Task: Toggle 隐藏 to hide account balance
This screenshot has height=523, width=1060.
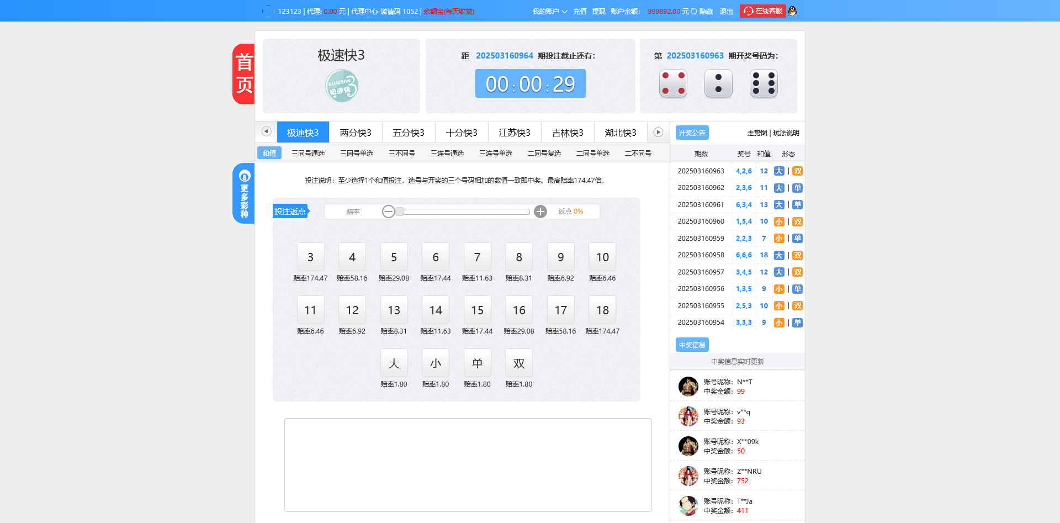Action: coord(706,12)
